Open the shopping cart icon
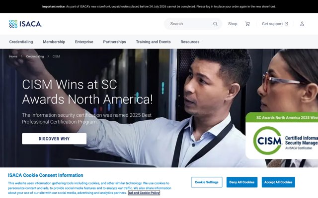 (x=247, y=24)
